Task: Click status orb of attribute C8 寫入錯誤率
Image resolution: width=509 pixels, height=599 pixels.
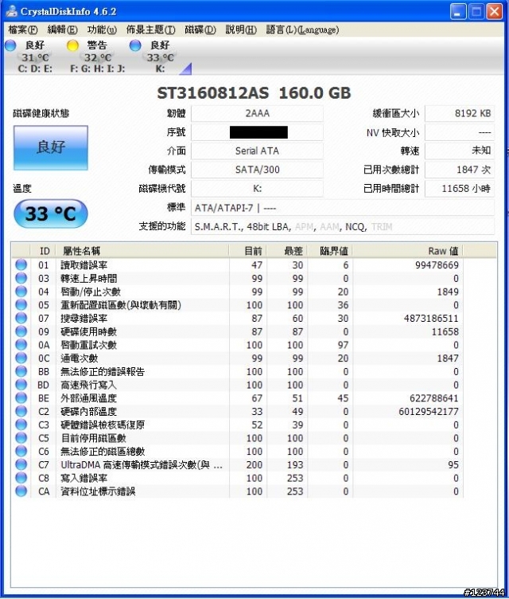Action: [x=21, y=478]
